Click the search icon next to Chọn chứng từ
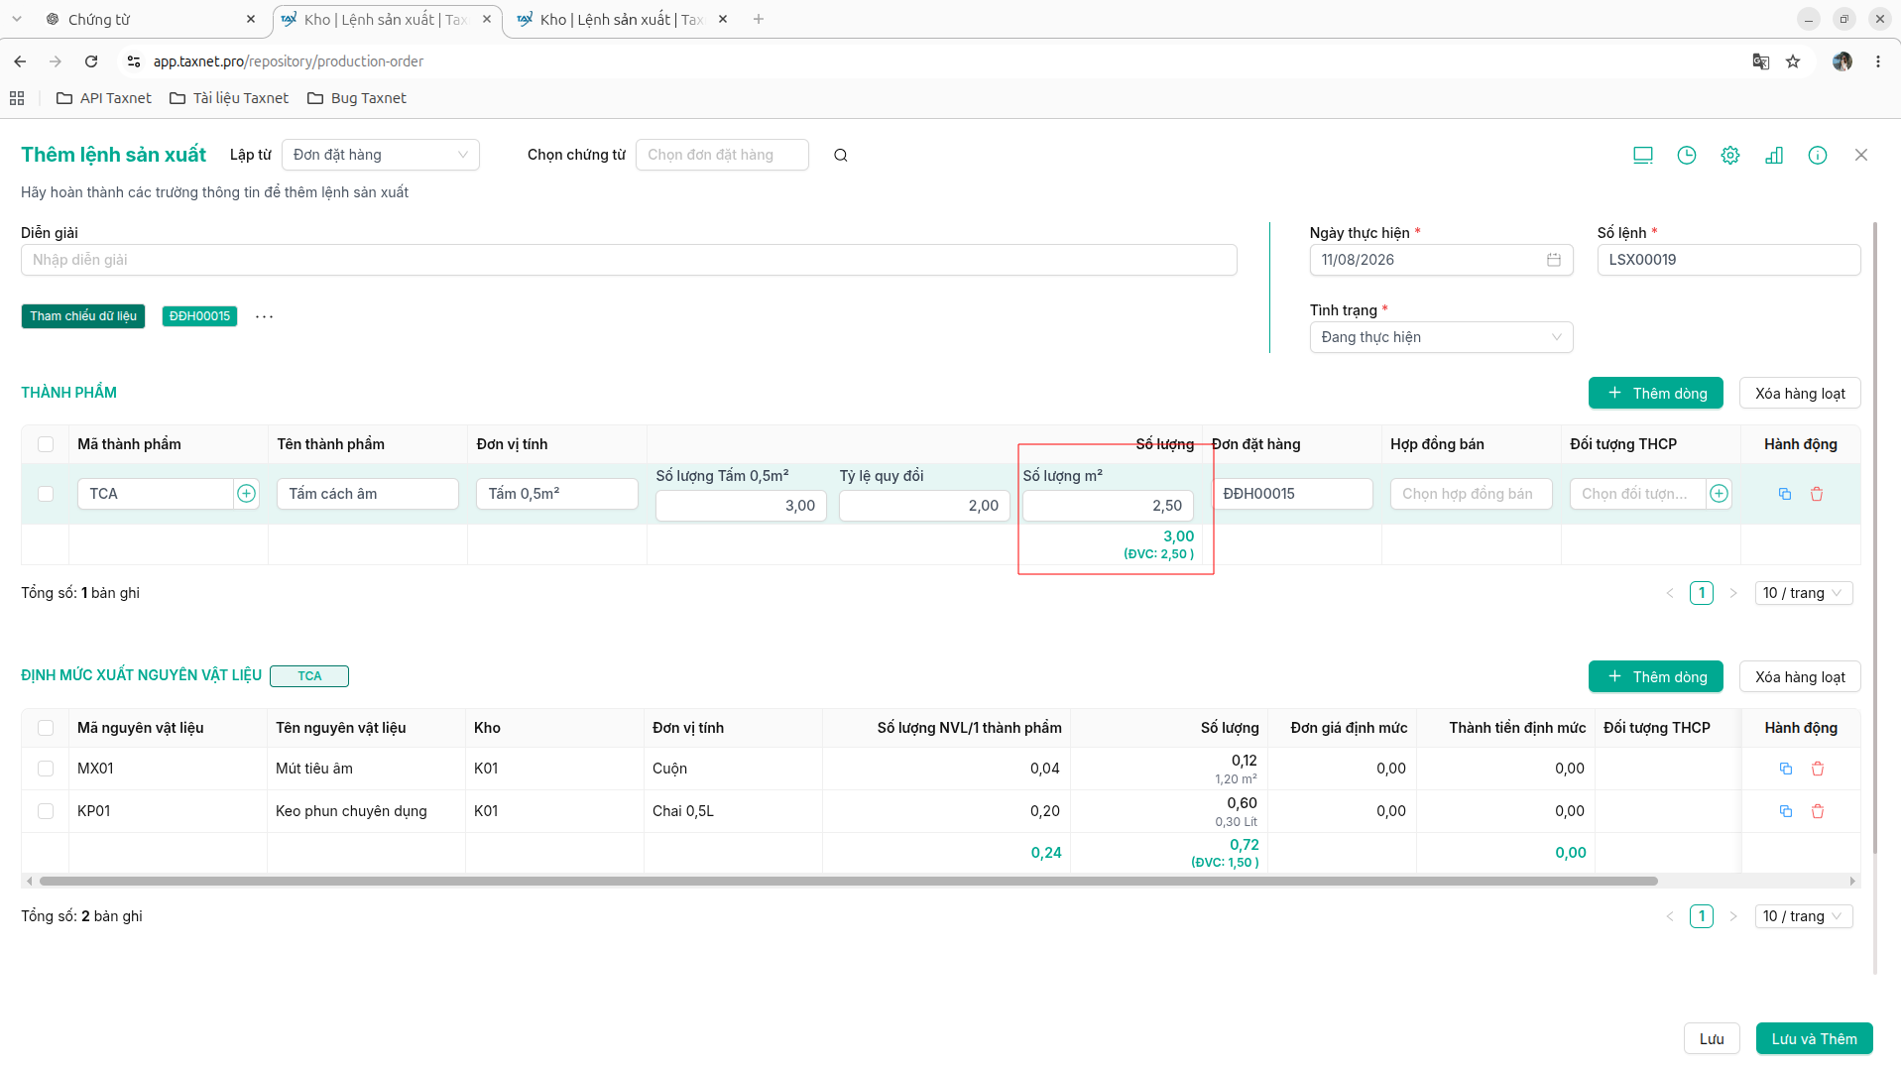The height and width of the screenshot is (1070, 1901). [840, 155]
